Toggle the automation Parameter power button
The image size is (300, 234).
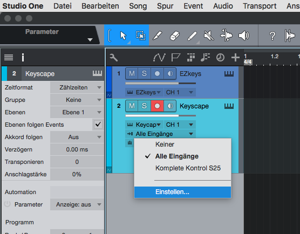pyautogui.click(x=7, y=204)
